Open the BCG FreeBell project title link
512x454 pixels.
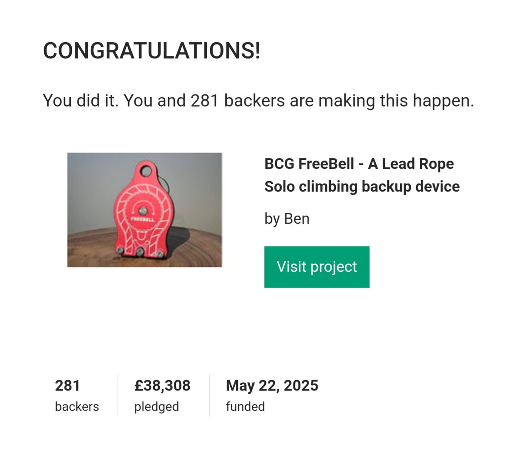[359, 164]
